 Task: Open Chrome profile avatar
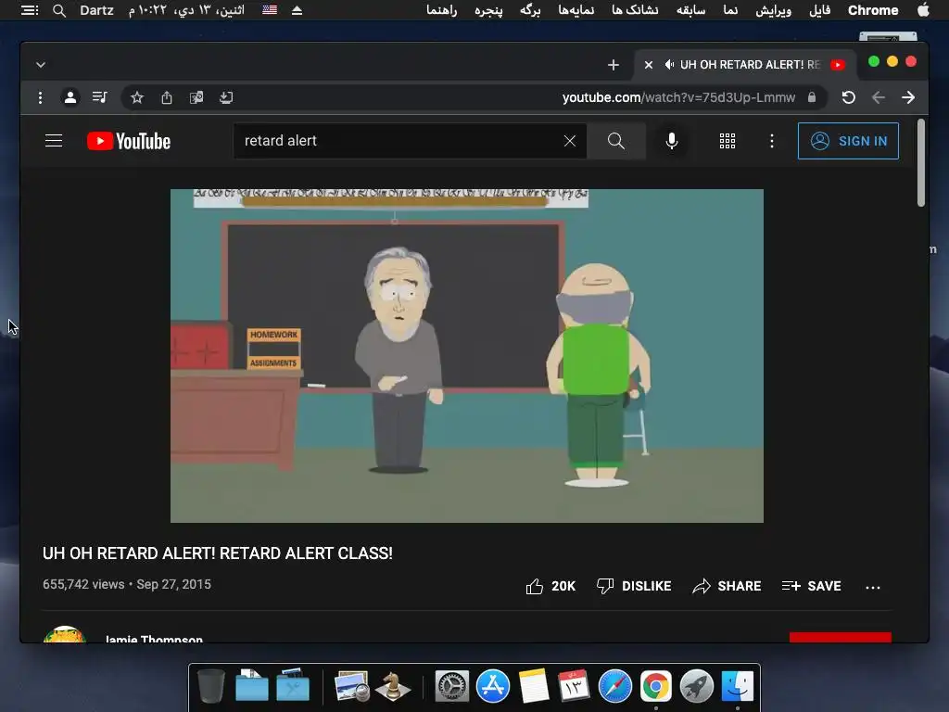pos(70,96)
